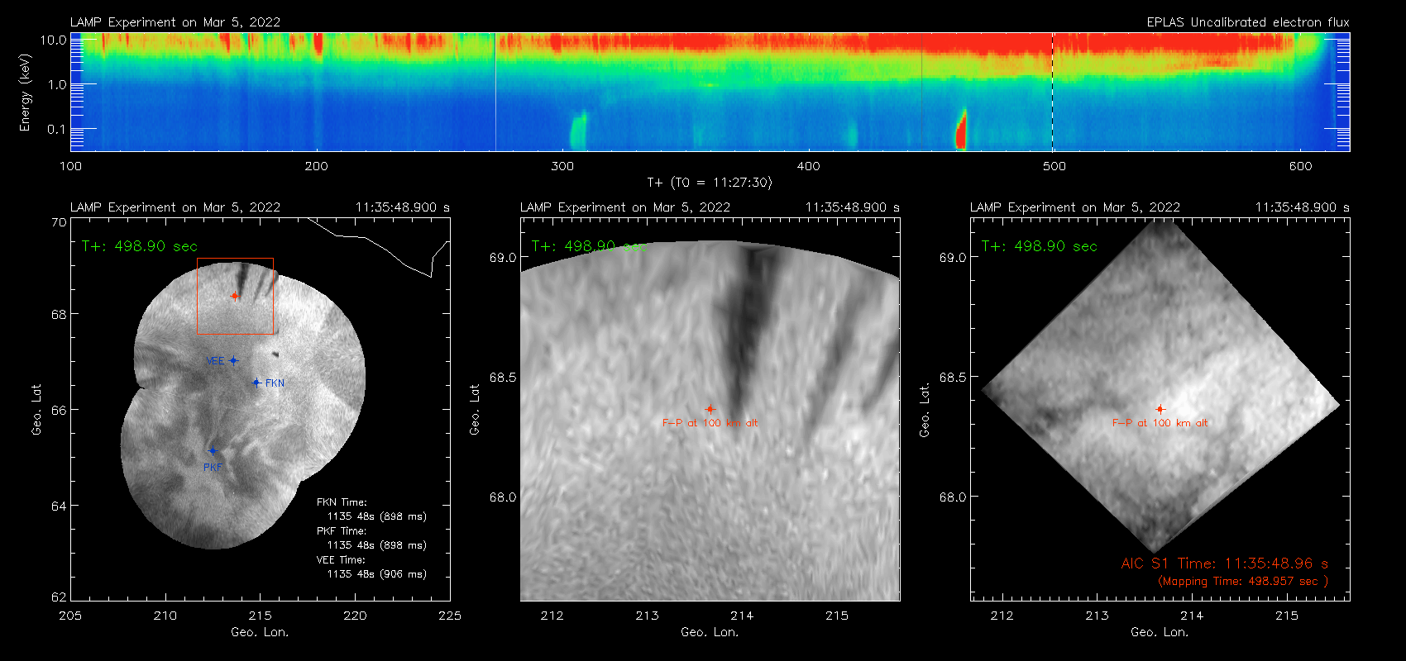Click the red zoom-region box on the all-sky map
Viewport: 1406px width, 661px height.
pos(235,296)
